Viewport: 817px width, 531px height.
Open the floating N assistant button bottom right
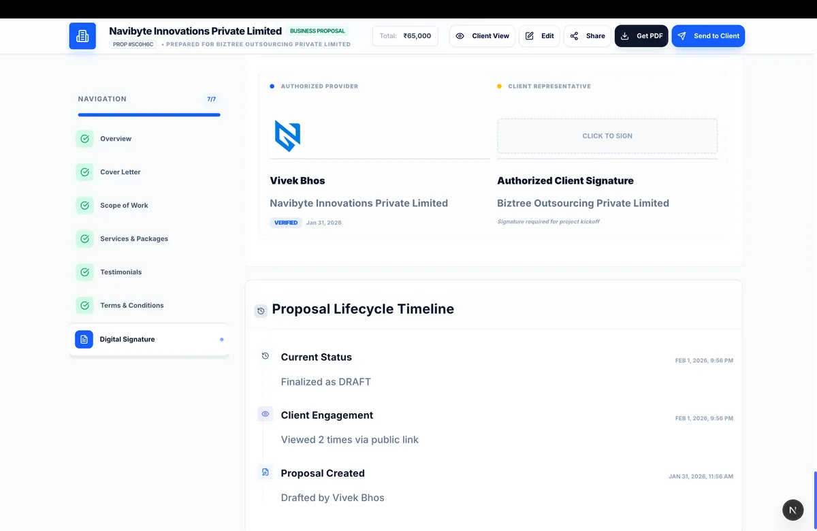point(792,509)
